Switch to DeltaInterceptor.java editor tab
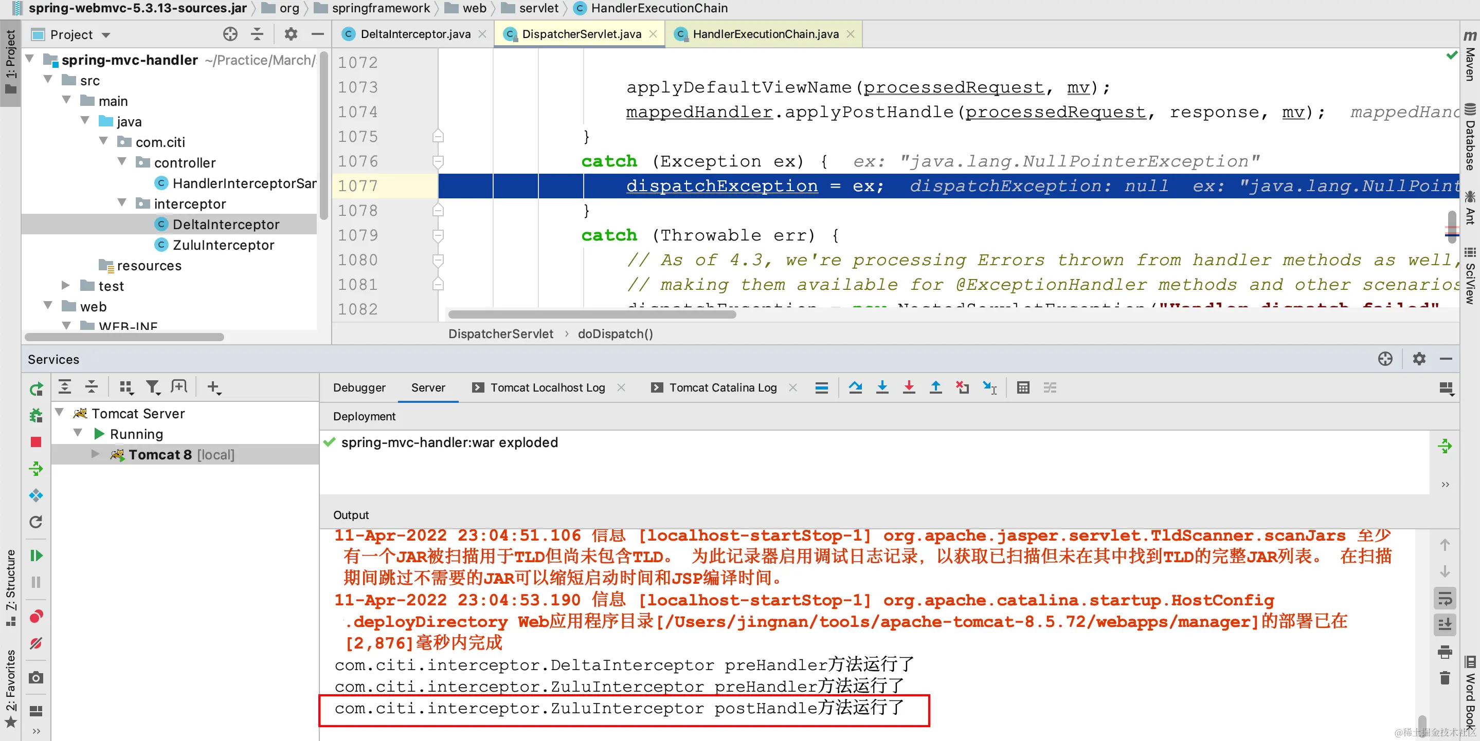This screenshot has height=741, width=1480. click(x=415, y=34)
